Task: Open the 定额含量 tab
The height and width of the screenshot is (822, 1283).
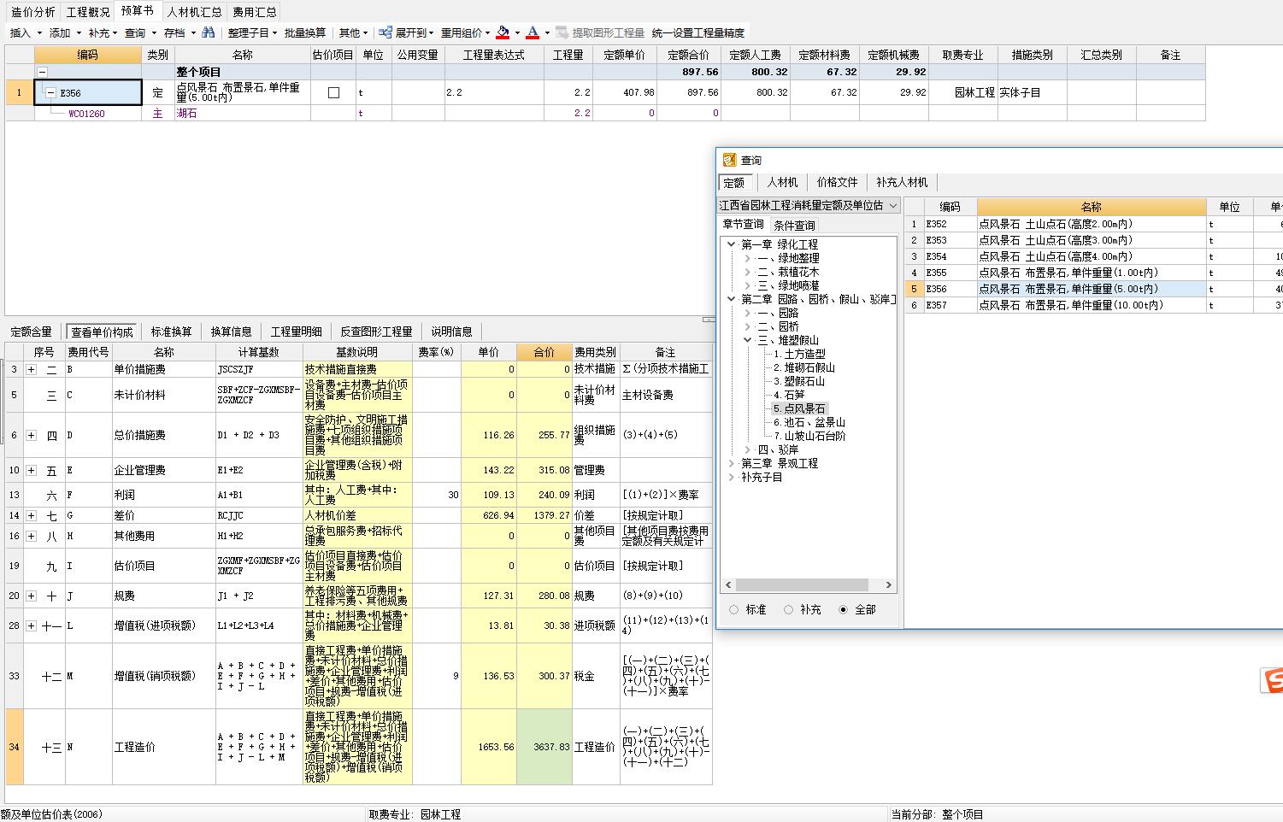Action: click(32, 332)
